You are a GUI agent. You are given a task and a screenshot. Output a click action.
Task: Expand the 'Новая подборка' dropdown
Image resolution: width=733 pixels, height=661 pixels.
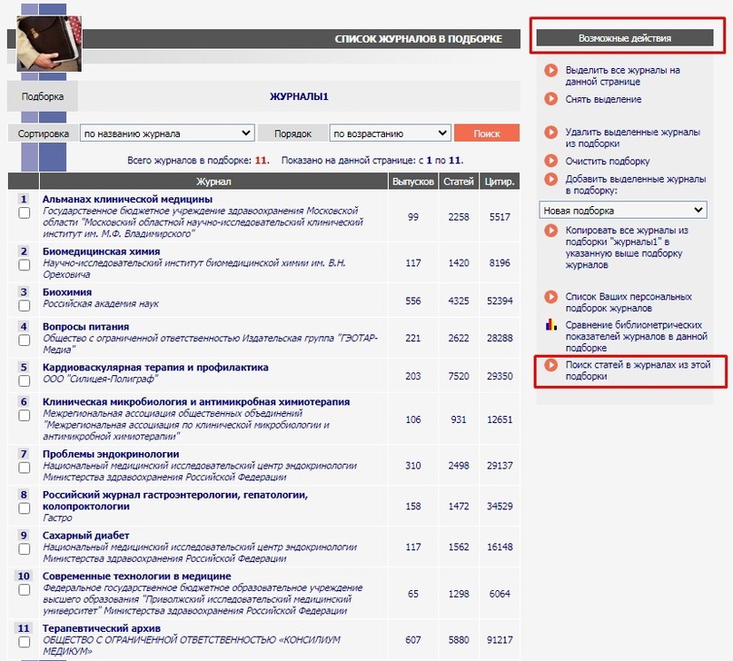tap(623, 211)
